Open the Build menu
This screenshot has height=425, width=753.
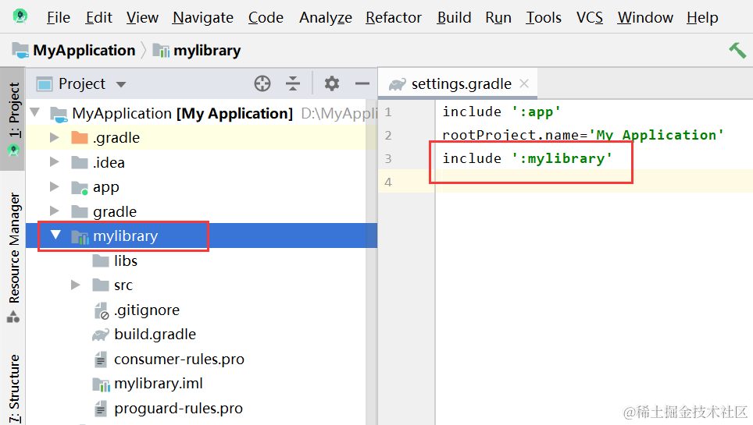[x=454, y=18]
